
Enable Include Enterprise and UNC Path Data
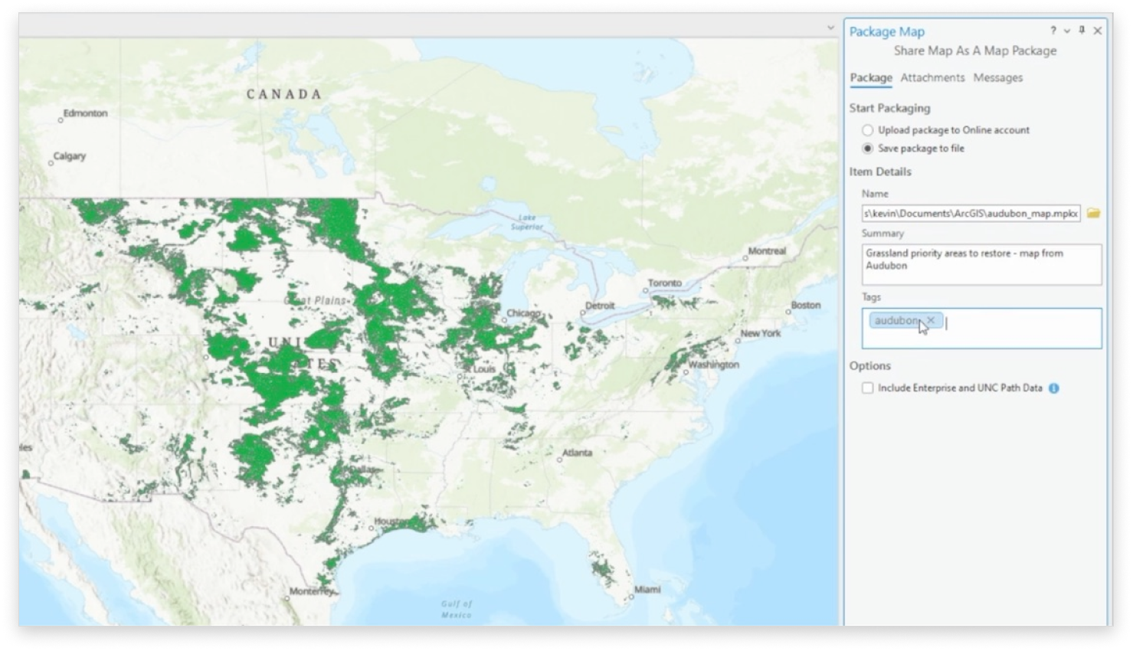tap(867, 388)
